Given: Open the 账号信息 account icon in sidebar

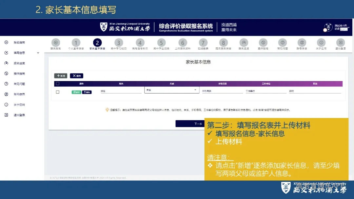Looking at the screenshot, I should [7, 94].
